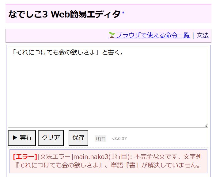The width and height of the screenshot is (212, 177).
Task: Click the なでしこ3 Web簡易エディタ heading
Action: coord(64,14)
